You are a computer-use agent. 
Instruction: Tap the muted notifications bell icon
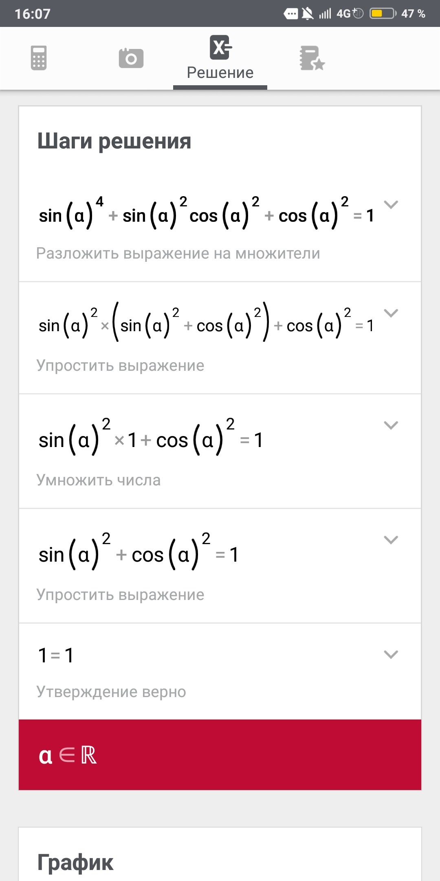[308, 14]
